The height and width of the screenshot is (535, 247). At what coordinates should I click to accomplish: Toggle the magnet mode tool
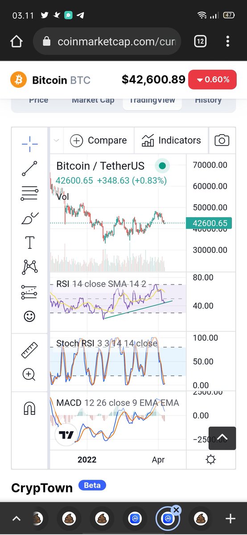29,408
